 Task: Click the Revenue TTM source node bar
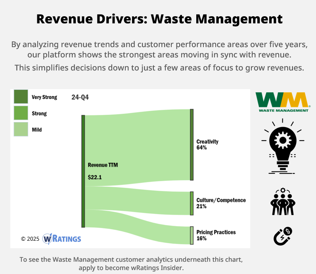(x=83, y=171)
